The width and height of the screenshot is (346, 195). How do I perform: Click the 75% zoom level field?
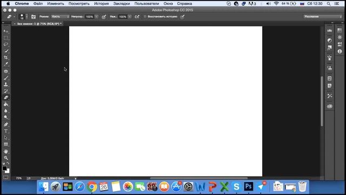[19, 178]
